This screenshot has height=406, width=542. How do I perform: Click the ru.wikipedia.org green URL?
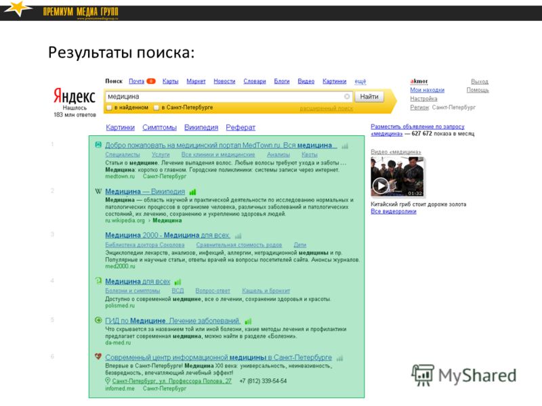point(125,221)
